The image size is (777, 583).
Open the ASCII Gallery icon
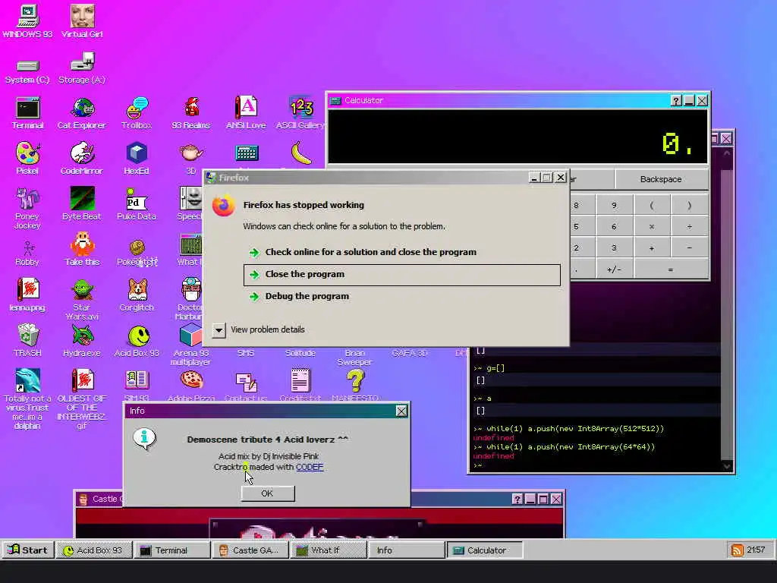click(x=300, y=113)
